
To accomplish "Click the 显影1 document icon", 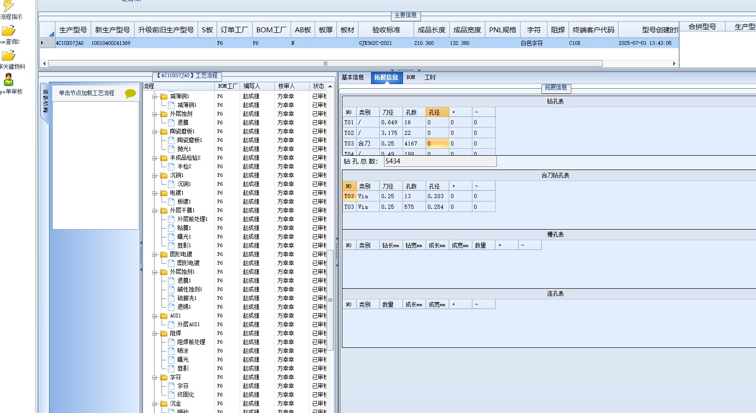I will pos(171,245).
